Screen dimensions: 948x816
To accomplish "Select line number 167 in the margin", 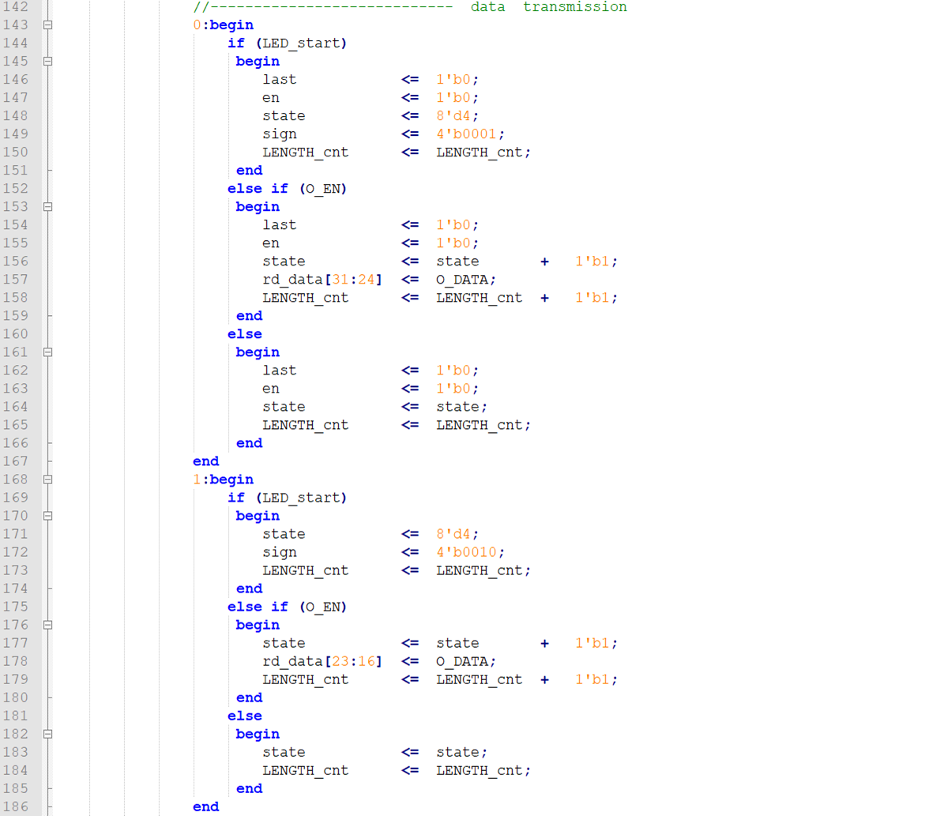I will coord(15,461).
